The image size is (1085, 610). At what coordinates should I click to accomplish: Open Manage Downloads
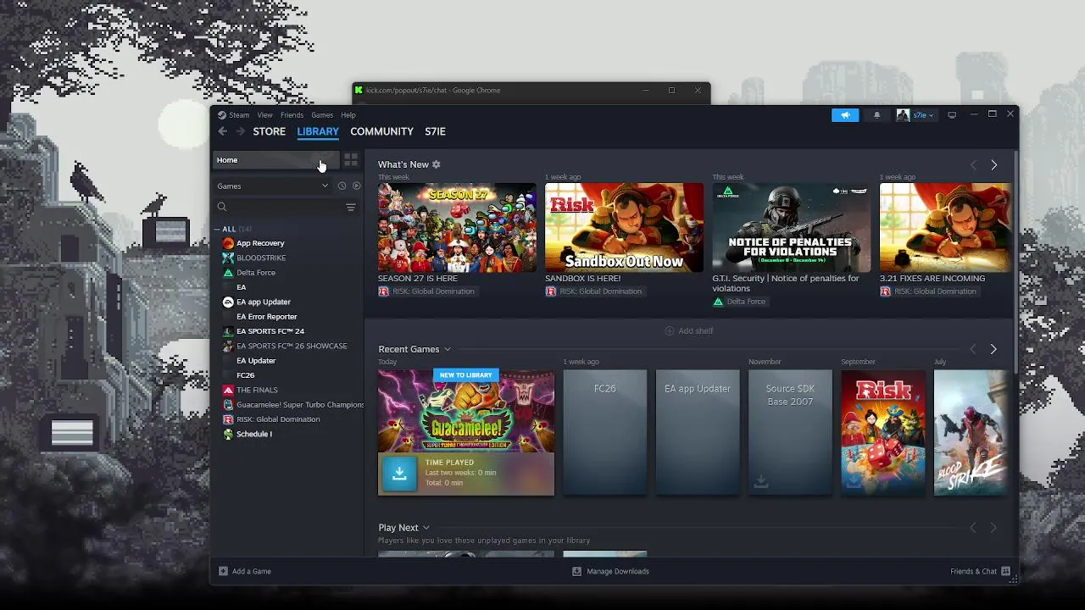(x=611, y=571)
